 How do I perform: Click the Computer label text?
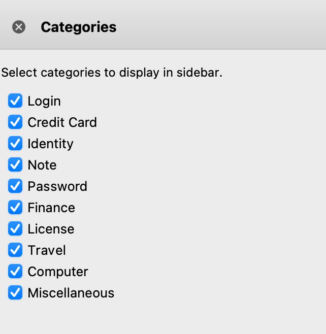(x=58, y=272)
